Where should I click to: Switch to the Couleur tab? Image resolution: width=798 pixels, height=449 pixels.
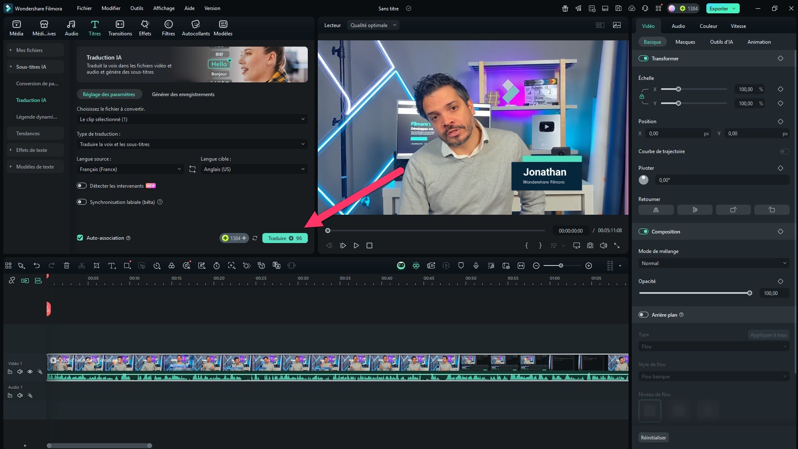coord(708,26)
